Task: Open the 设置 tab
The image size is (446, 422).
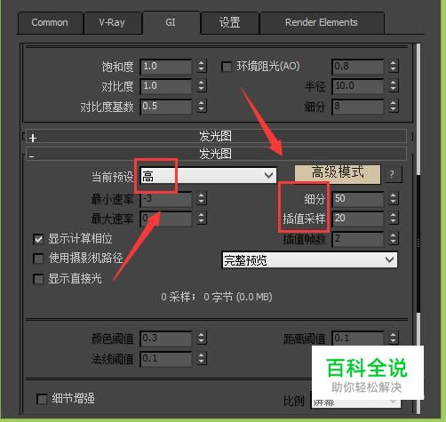Action: click(x=229, y=23)
